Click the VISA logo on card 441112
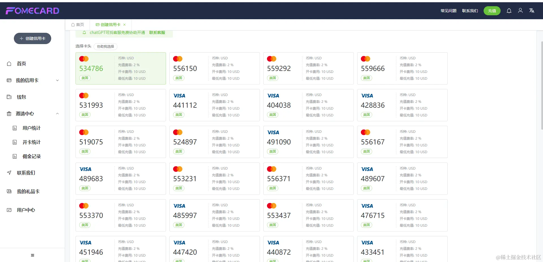Viewport: 543px width, 262px height. point(179,96)
